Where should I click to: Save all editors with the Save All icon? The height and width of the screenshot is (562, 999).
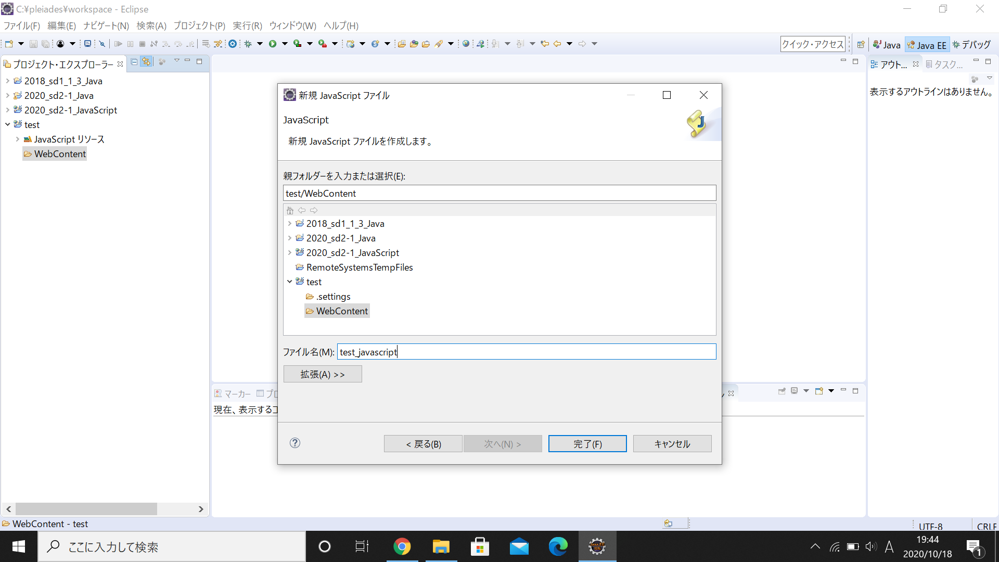(x=46, y=44)
